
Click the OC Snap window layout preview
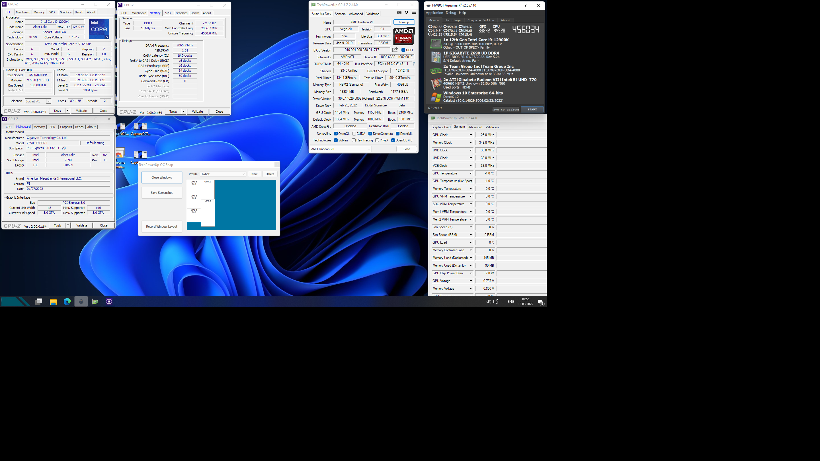point(231,205)
